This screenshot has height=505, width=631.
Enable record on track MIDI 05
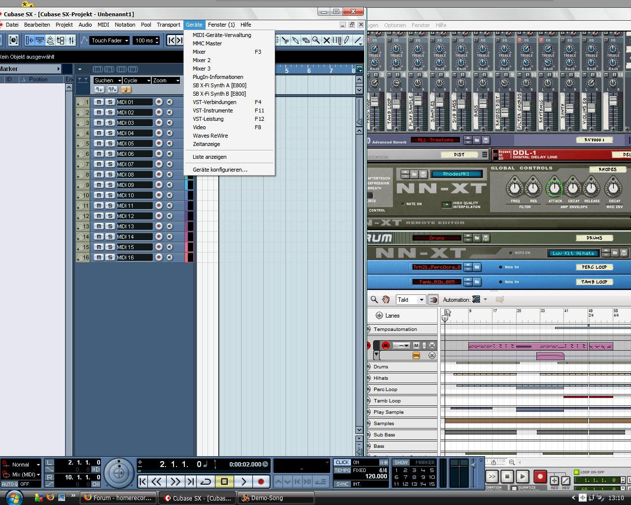[x=159, y=144]
